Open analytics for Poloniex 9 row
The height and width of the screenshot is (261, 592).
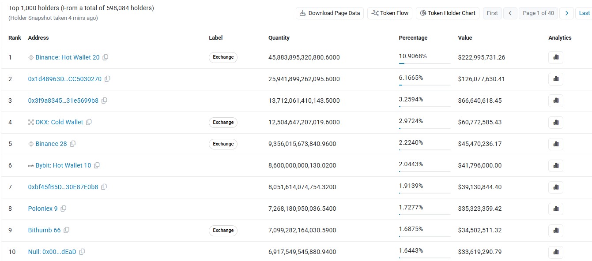[x=556, y=209]
